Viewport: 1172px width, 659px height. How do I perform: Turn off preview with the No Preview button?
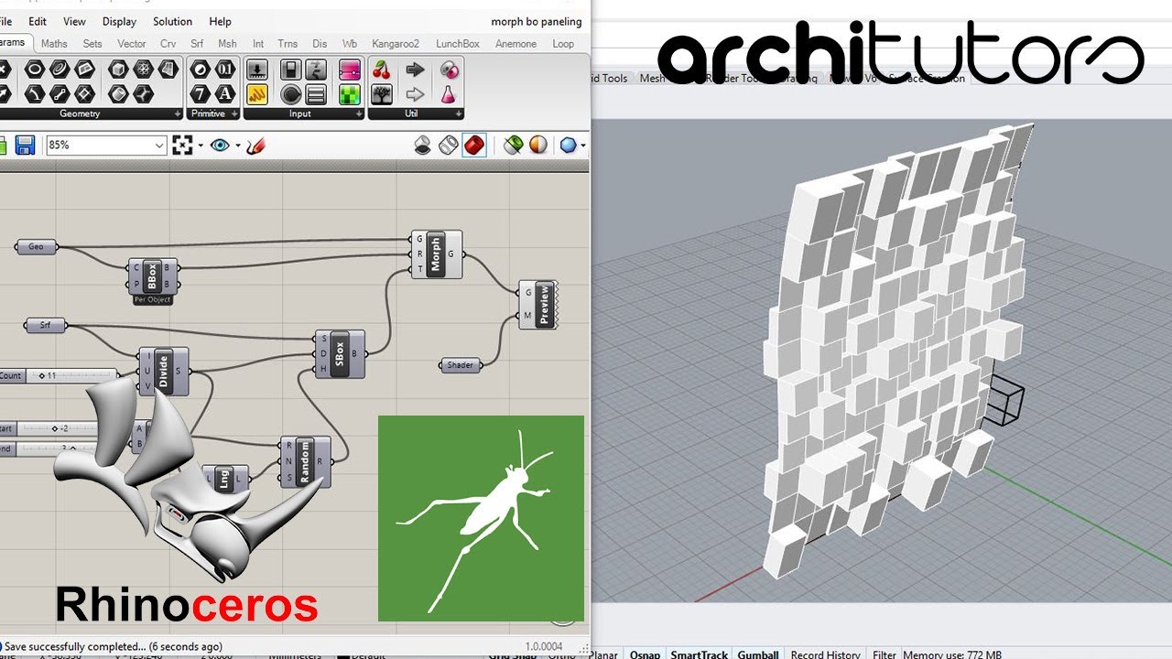coord(423,145)
